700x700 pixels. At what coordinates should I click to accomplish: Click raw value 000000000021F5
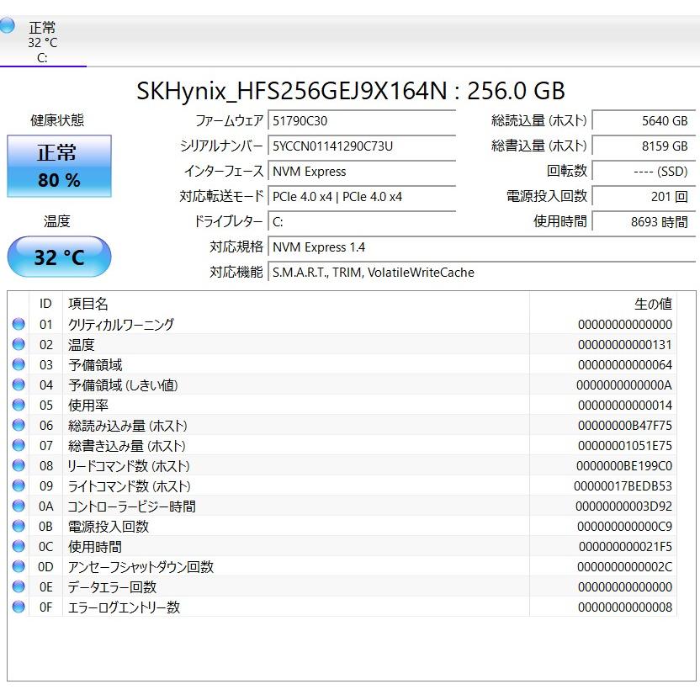(x=625, y=546)
